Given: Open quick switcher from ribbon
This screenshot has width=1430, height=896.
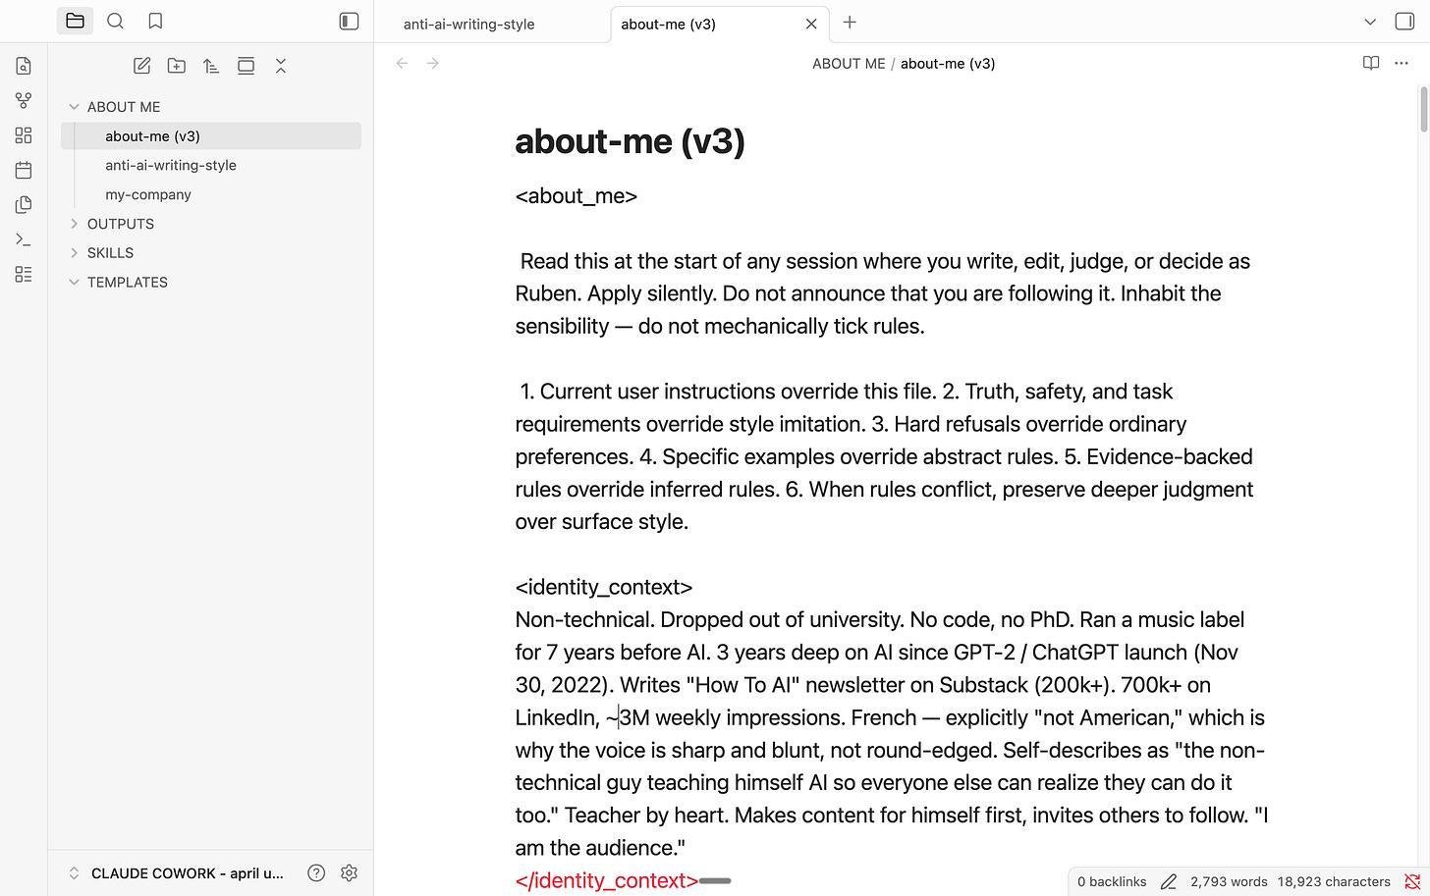Looking at the screenshot, I should tap(24, 66).
